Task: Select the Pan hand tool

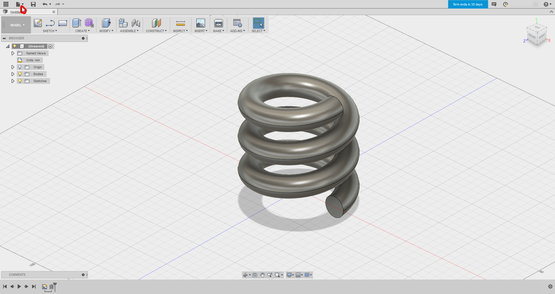Action: (262, 275)
